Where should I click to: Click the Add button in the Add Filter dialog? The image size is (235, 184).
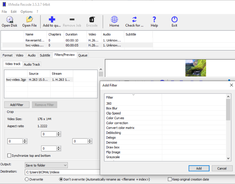coord(199,169)
